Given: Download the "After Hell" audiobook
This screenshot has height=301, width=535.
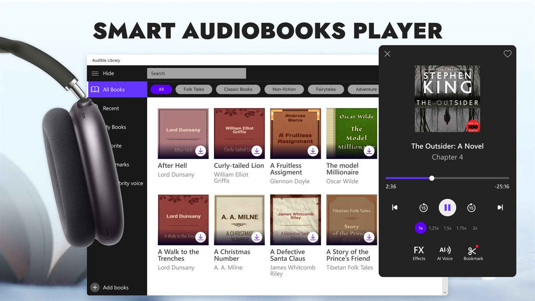Looking at the screenshot, I should point(201,151).
